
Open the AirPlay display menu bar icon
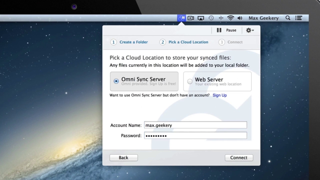(201, 18)
